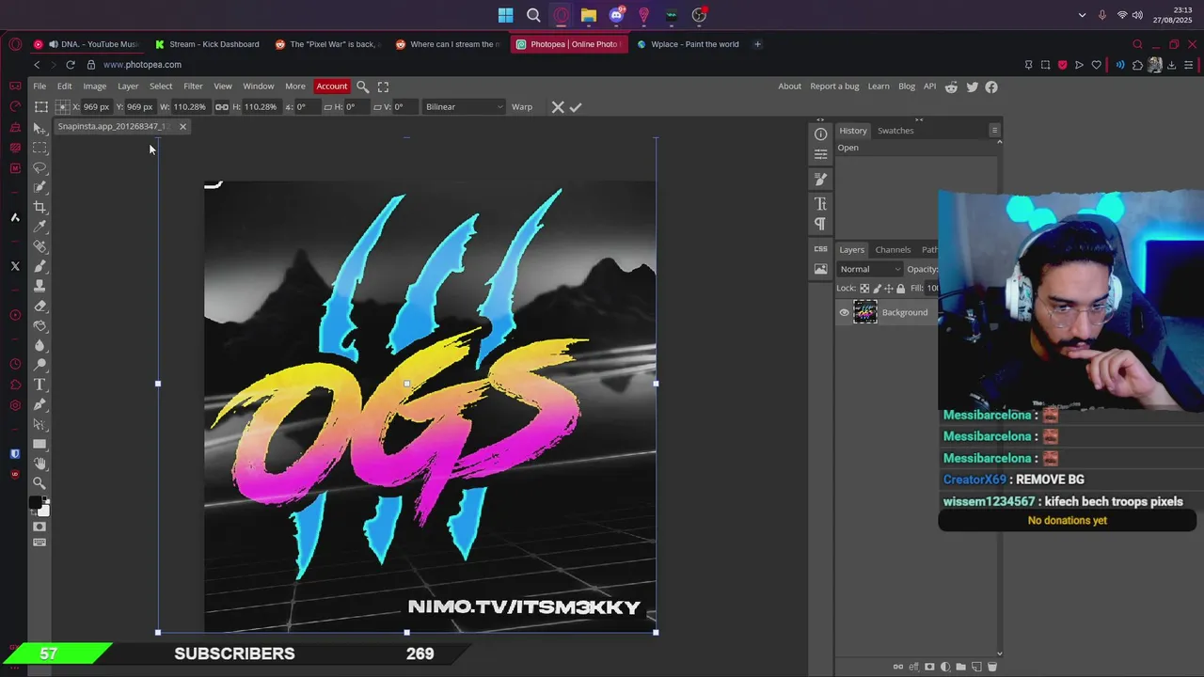Viewport: 1204px width, 677px height.
Task: Open the Properties side panel icon
Action: (x=820, y=154)
